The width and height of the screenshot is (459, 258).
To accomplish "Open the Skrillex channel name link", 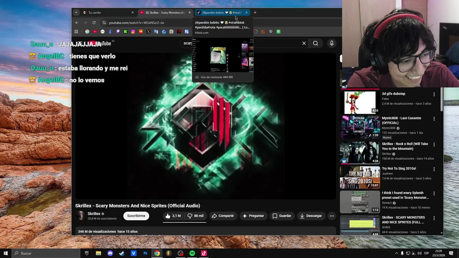I will (x=94, y=214).
